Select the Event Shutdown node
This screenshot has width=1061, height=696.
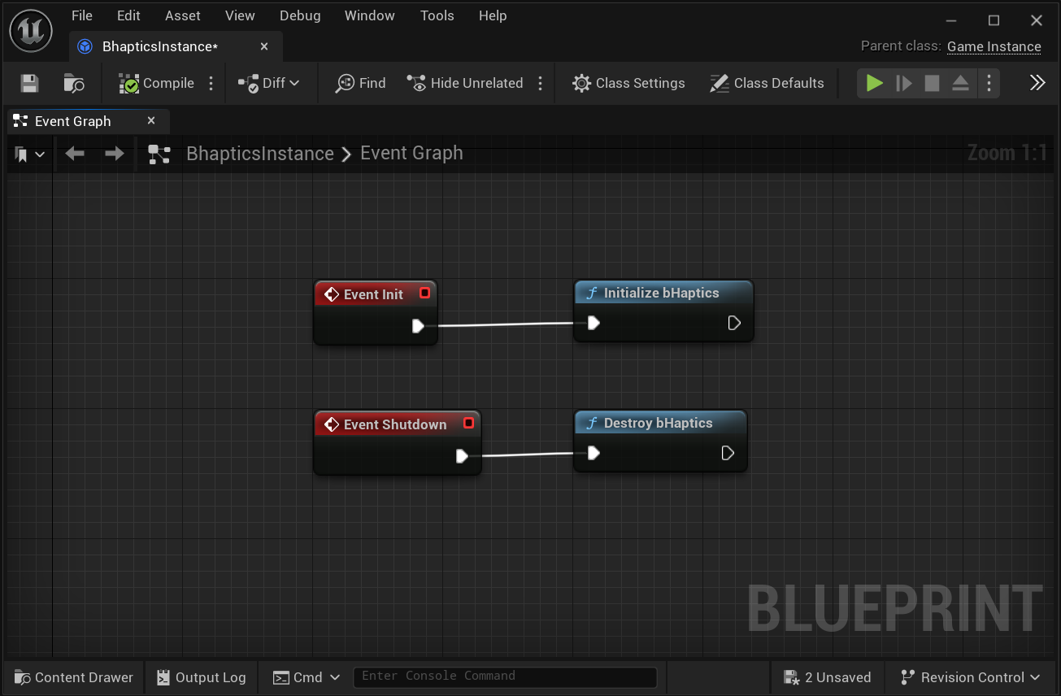tap(398, 442)
